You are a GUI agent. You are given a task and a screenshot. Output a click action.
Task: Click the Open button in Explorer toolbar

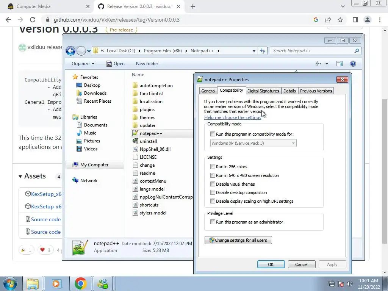tap(116, 64)
